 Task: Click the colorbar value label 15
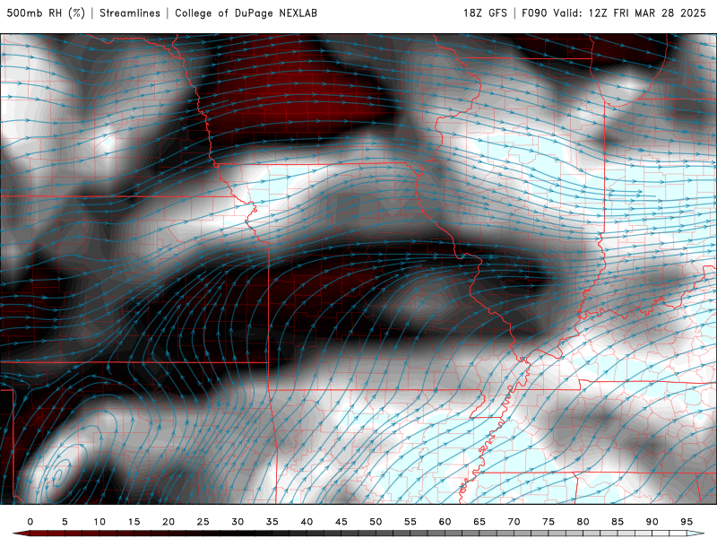click(134, 522)
